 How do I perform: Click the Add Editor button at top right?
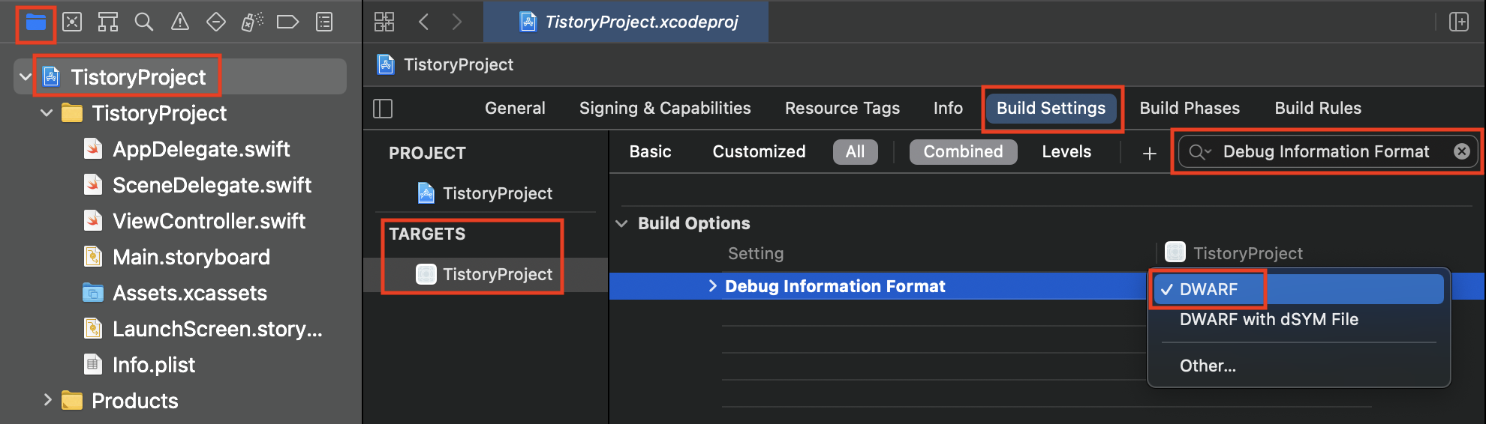pyautogui.click(x=1458, y=22)
